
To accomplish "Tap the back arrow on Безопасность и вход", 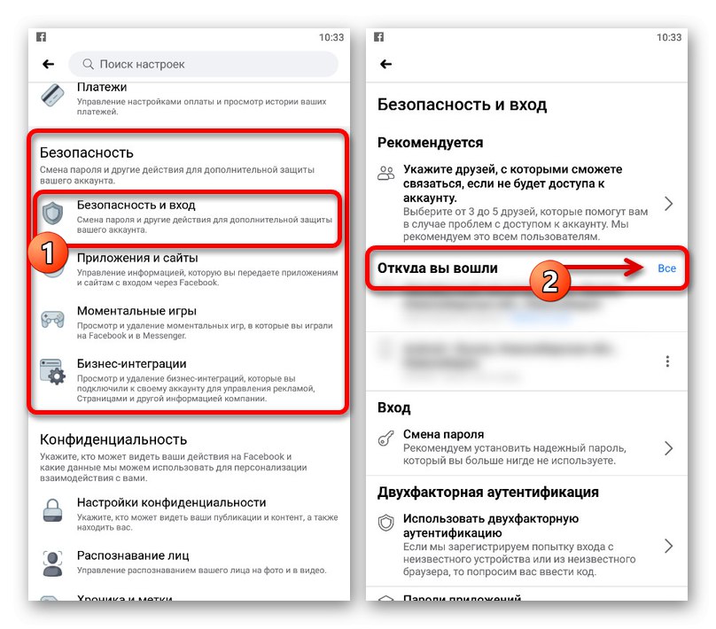I will pos(385,65).
